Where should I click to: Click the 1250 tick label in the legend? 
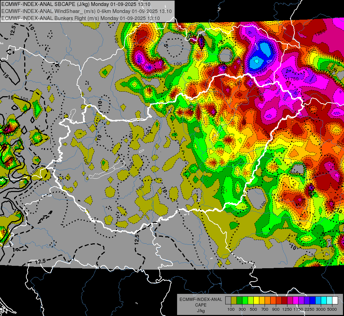(x=287, y=309)
